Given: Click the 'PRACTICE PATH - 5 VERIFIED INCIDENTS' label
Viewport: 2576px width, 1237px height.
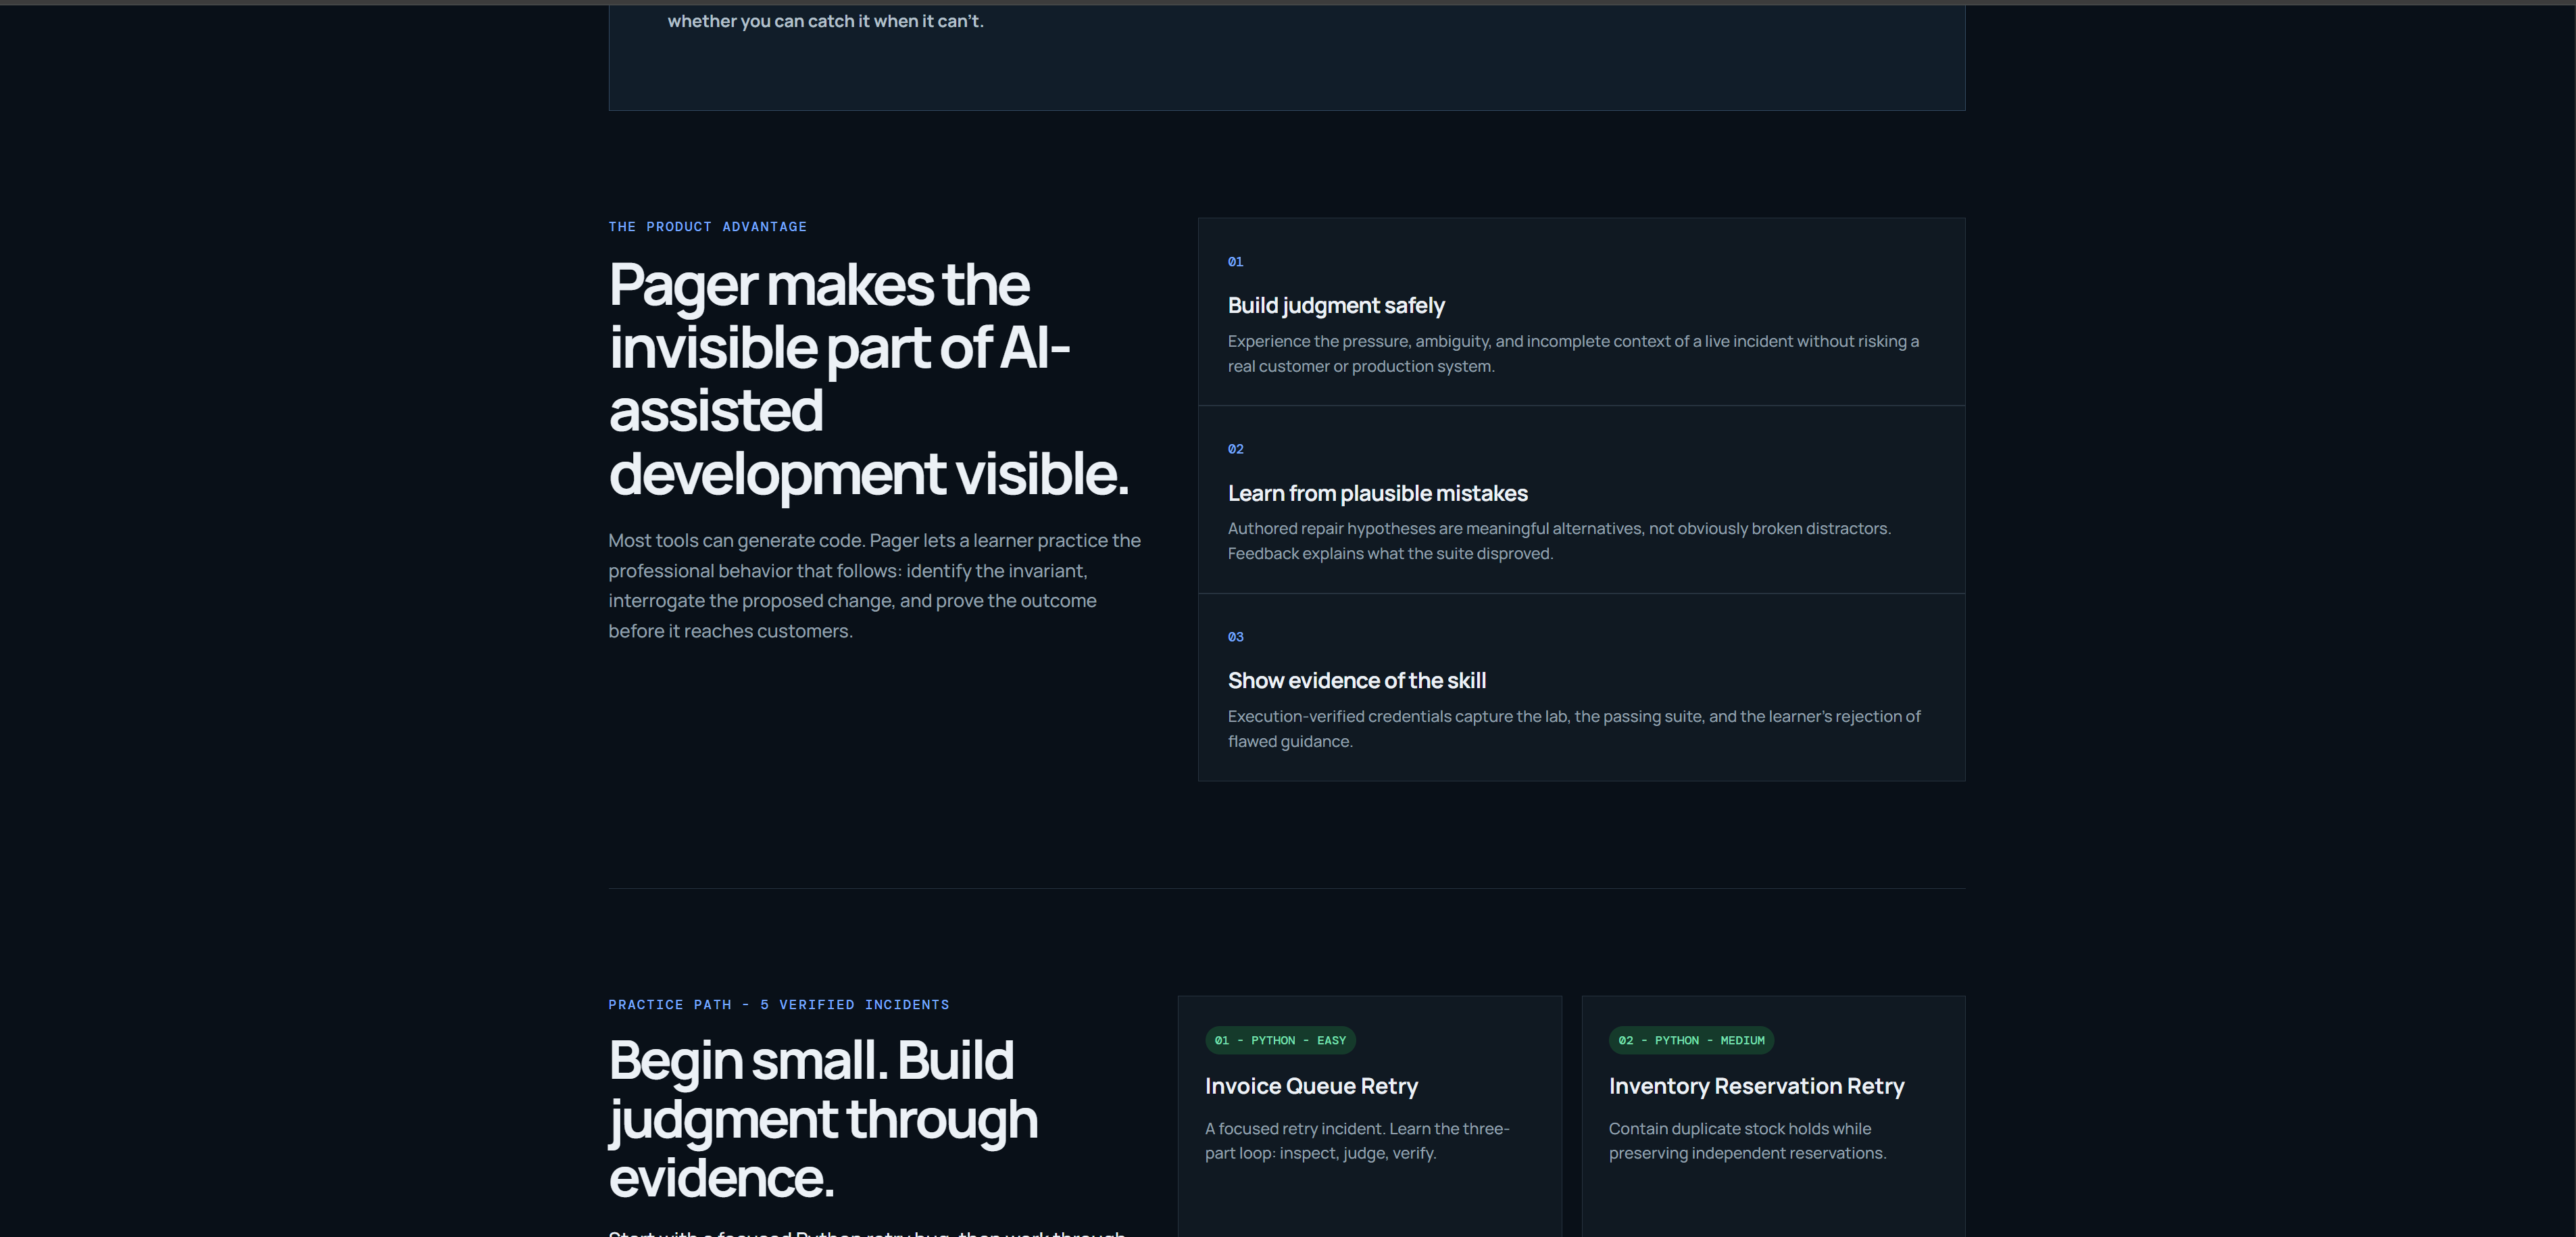Looking at the screenshot, I should (779, 1005).
